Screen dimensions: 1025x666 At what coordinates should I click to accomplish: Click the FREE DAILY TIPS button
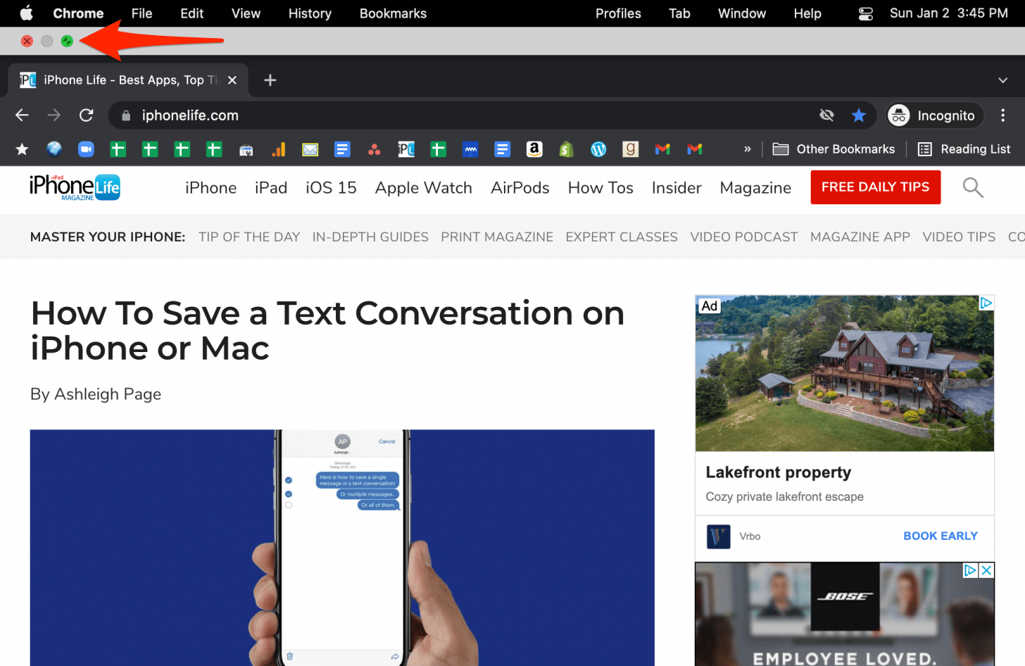[875, 187]
